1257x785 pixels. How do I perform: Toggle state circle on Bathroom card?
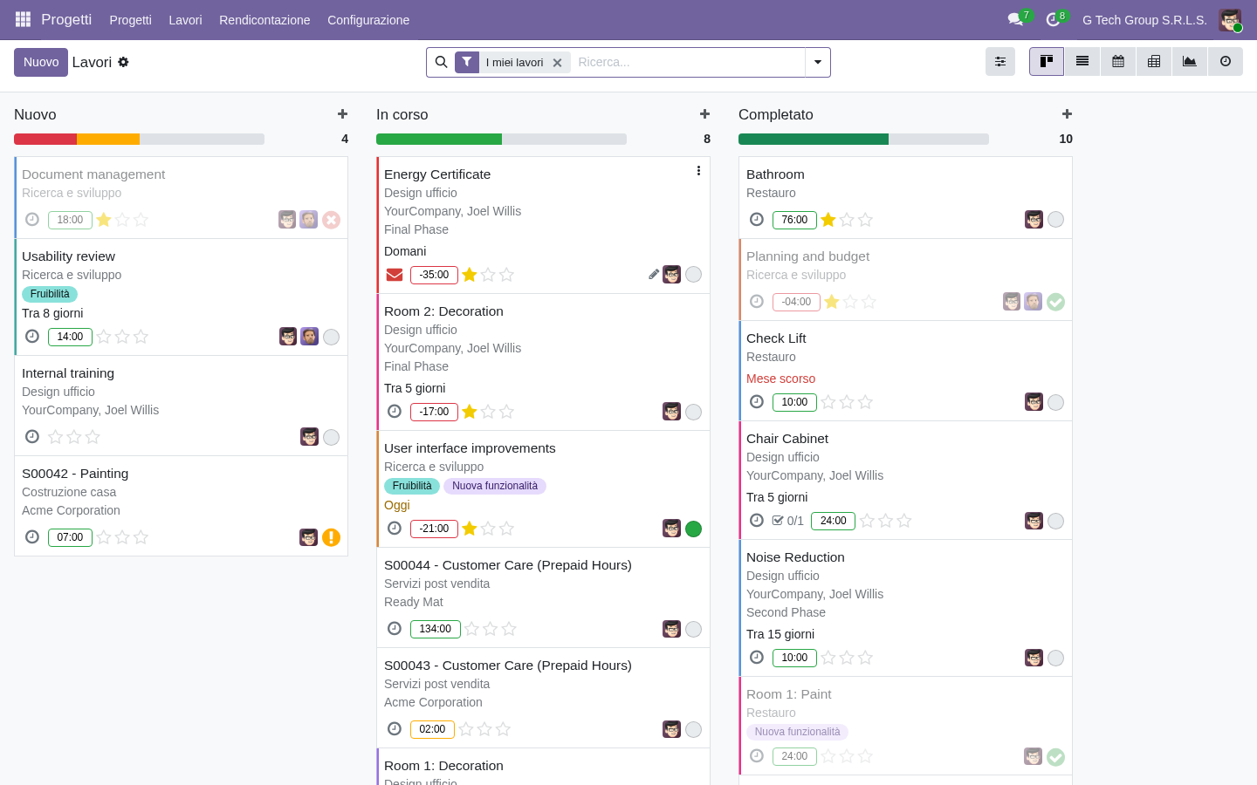[1056, 220]
